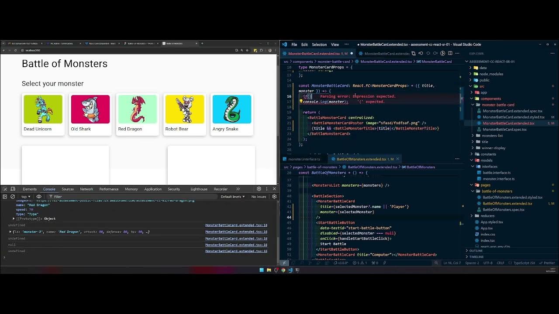
Task: Open the Application tab in DevTools
Action: pyautogui.click(x=153, y=189)
